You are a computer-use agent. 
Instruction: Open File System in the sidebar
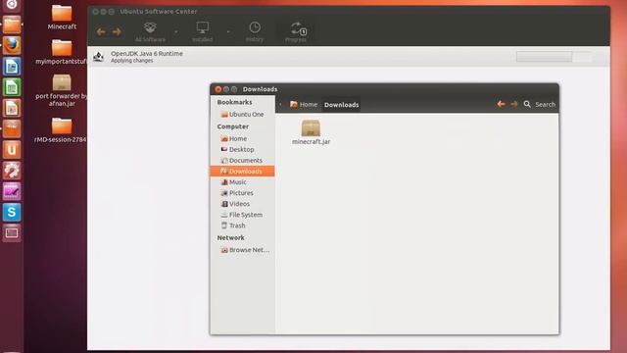[x=242, y=215]
